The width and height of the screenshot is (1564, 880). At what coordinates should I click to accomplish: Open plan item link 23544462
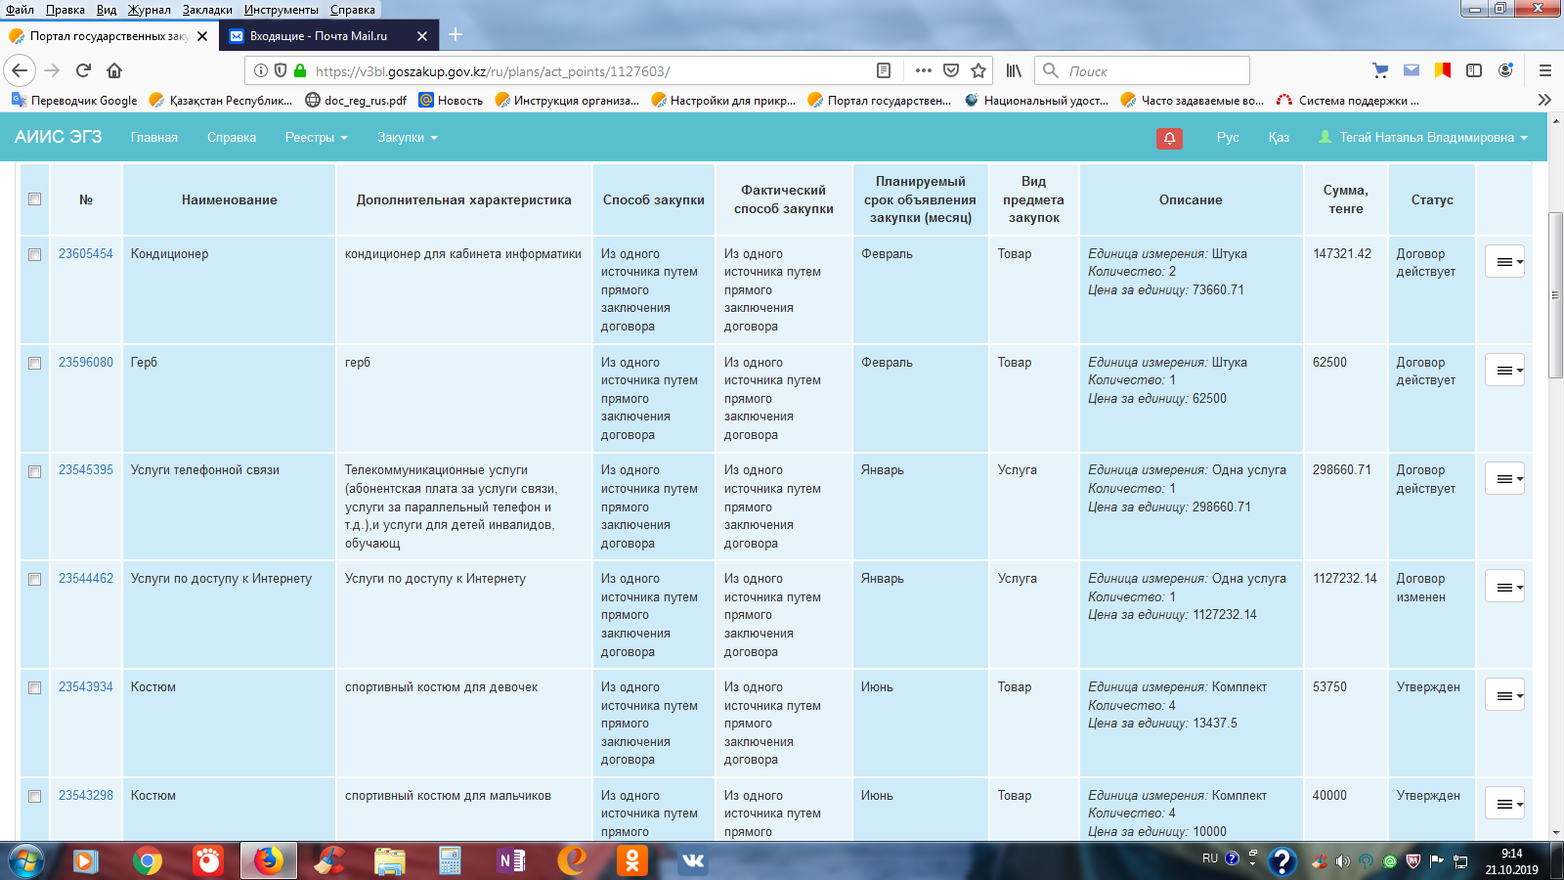86,579
